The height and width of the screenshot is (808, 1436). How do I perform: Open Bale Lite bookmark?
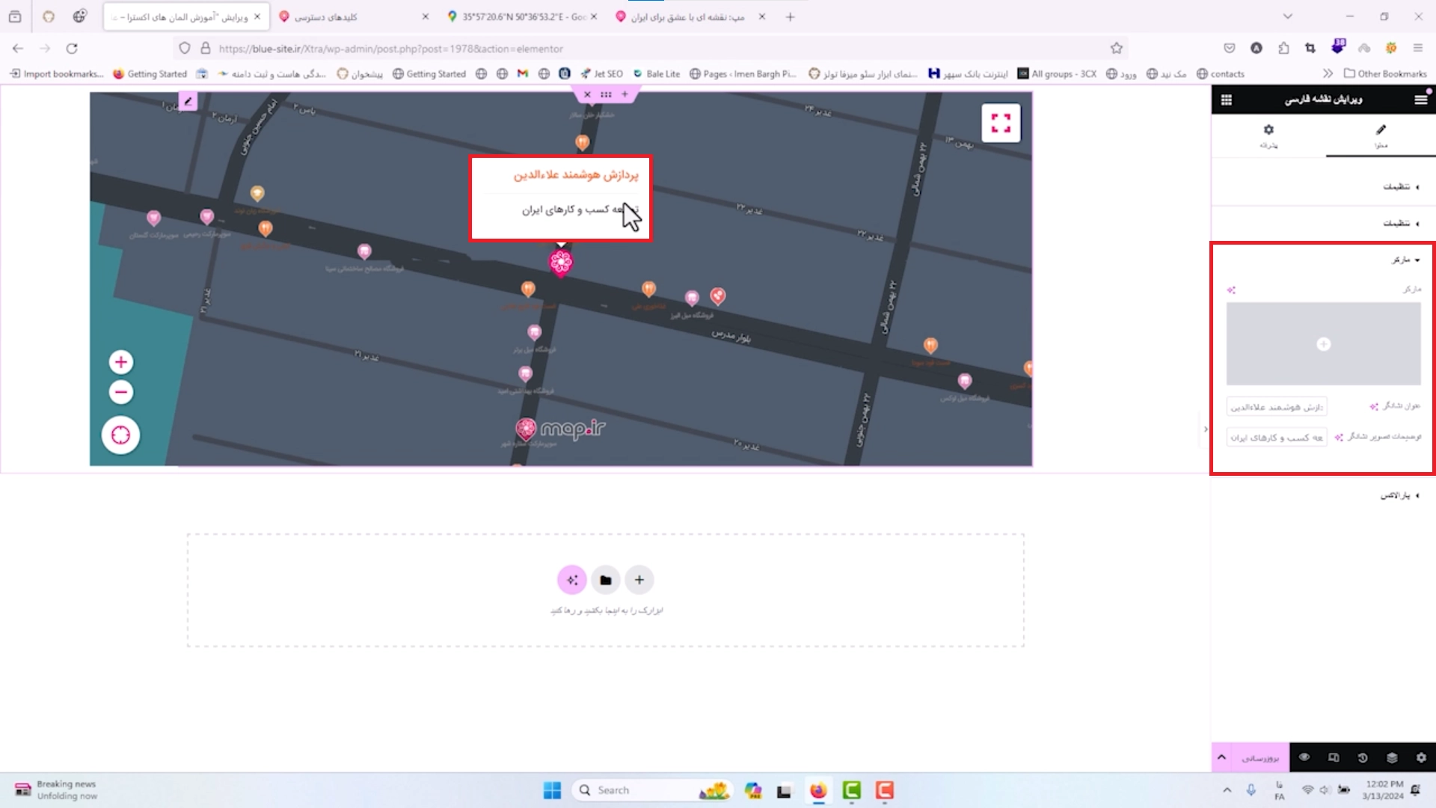pyautogui.click(x=657, y=73)
